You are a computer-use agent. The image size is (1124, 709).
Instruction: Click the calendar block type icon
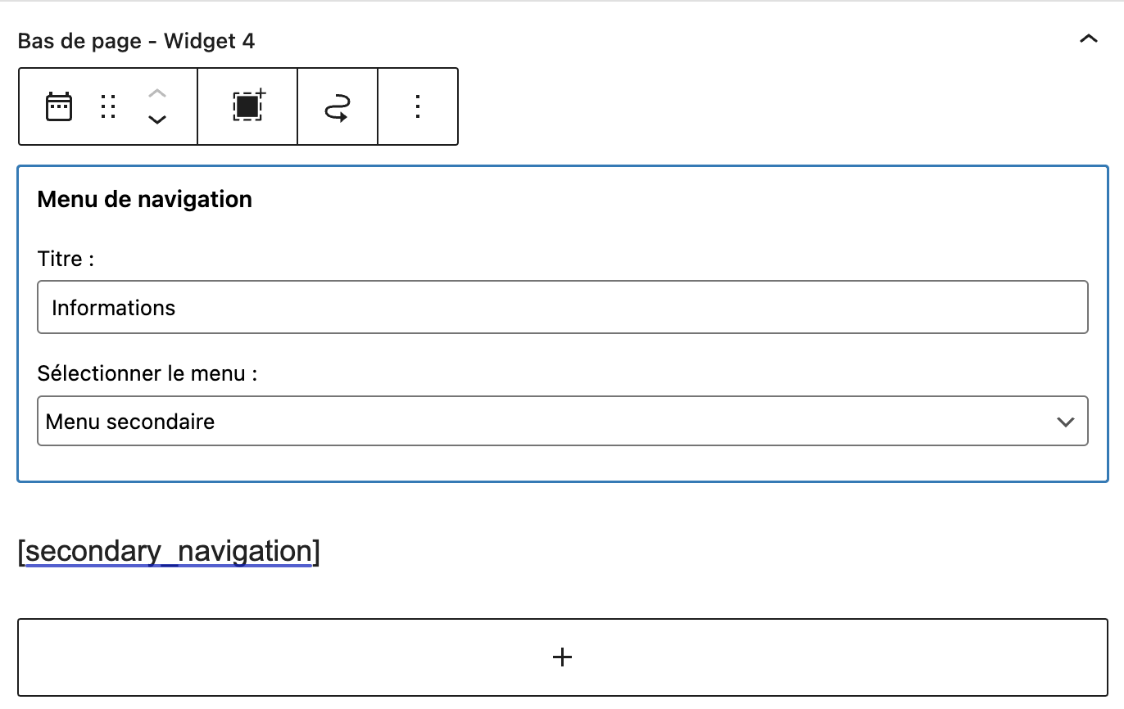pyautogui.click(x=59, y=107)
